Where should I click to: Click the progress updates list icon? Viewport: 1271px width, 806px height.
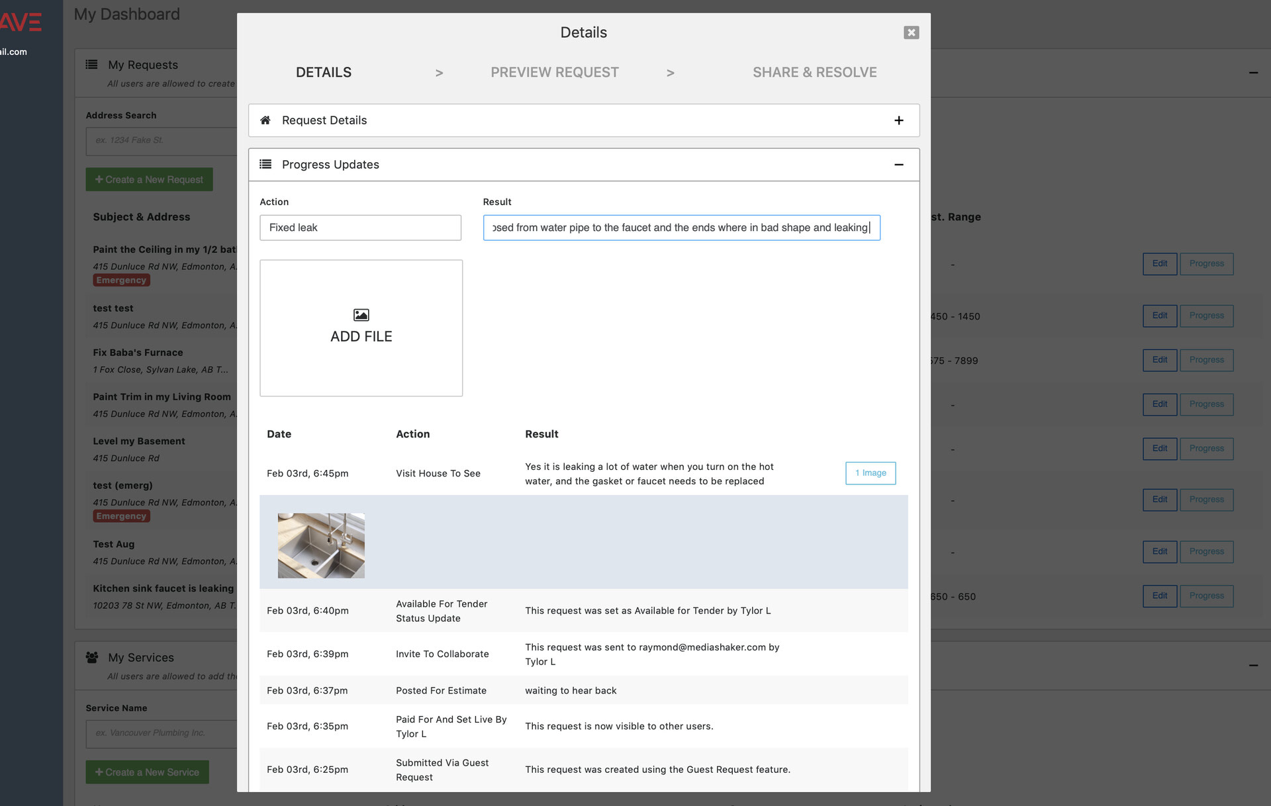click(x=266, y=165)
